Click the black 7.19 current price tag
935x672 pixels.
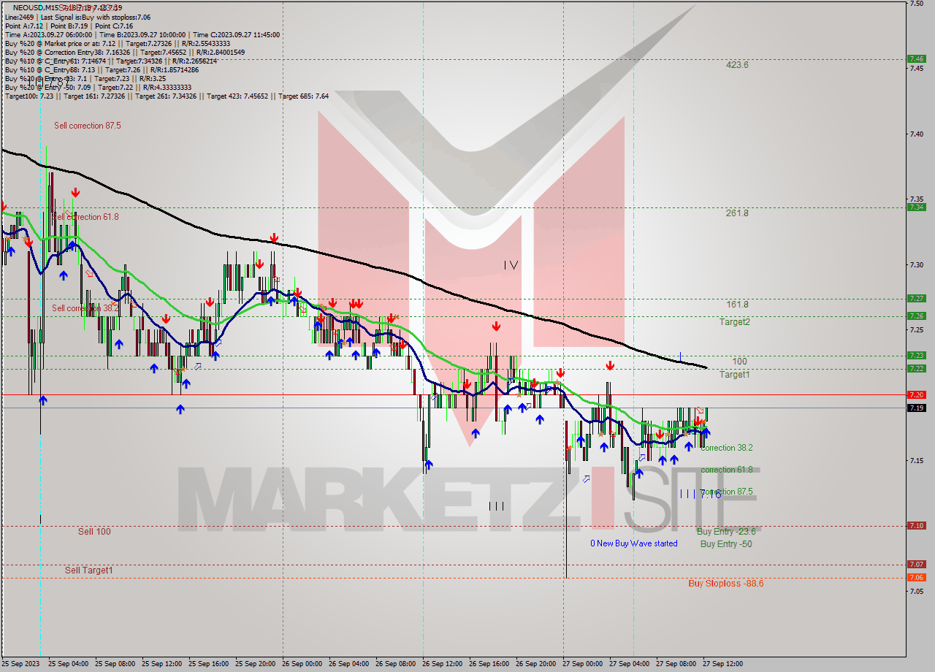click(x=916, y=408)
